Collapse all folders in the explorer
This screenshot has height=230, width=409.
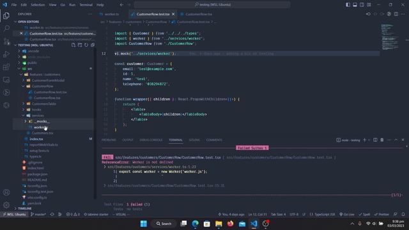coord(93,45)
